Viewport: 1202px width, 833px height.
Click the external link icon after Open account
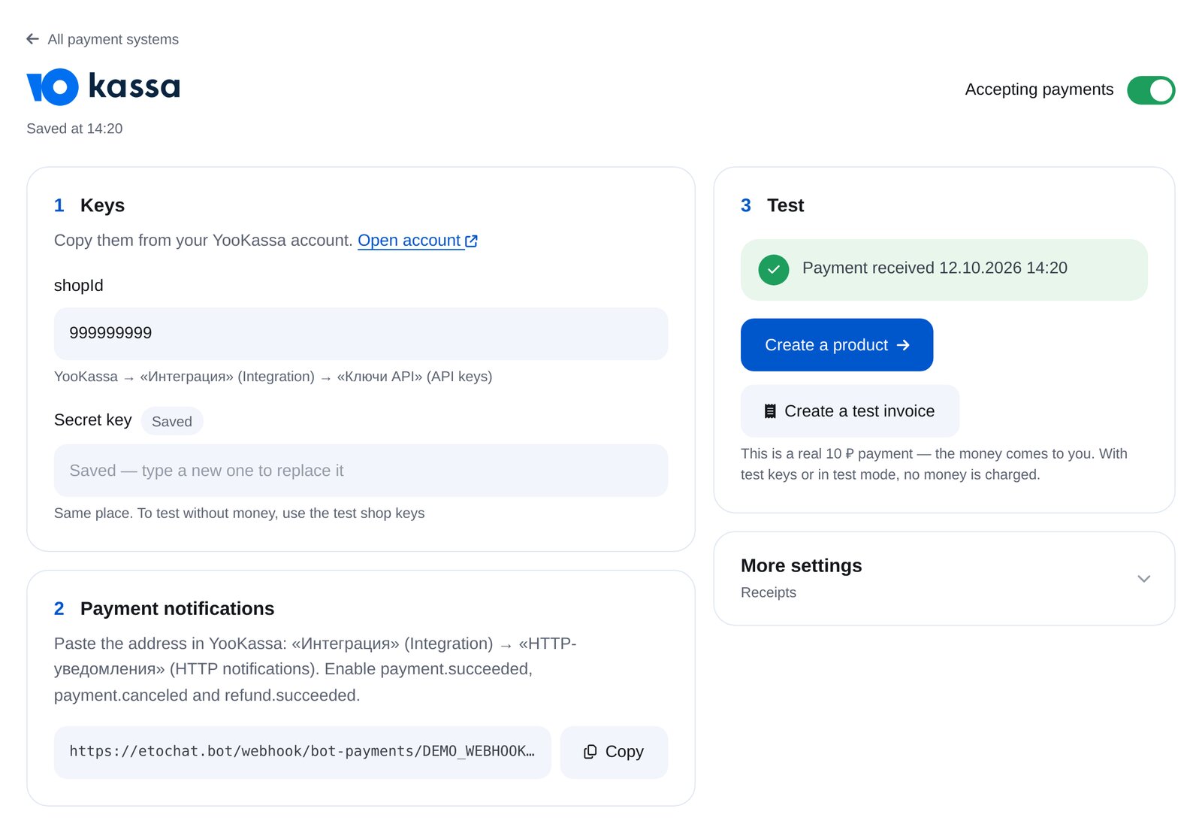click(472, 241)
